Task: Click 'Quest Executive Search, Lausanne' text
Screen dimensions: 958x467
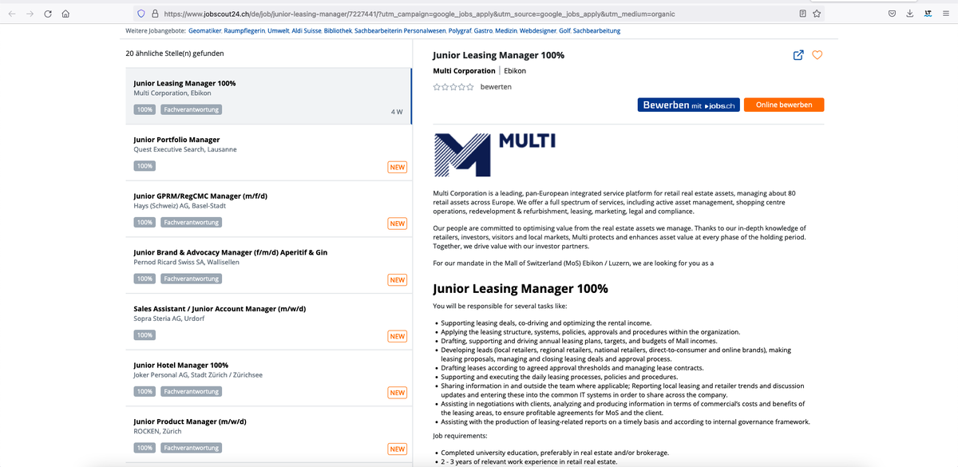Action: click(x=185, y=149)
